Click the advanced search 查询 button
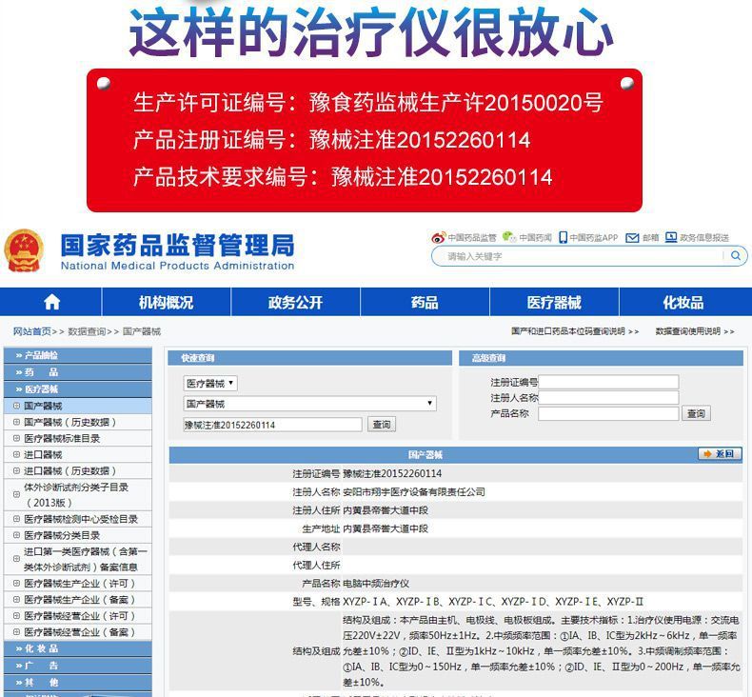 click(x=696, y=413)
